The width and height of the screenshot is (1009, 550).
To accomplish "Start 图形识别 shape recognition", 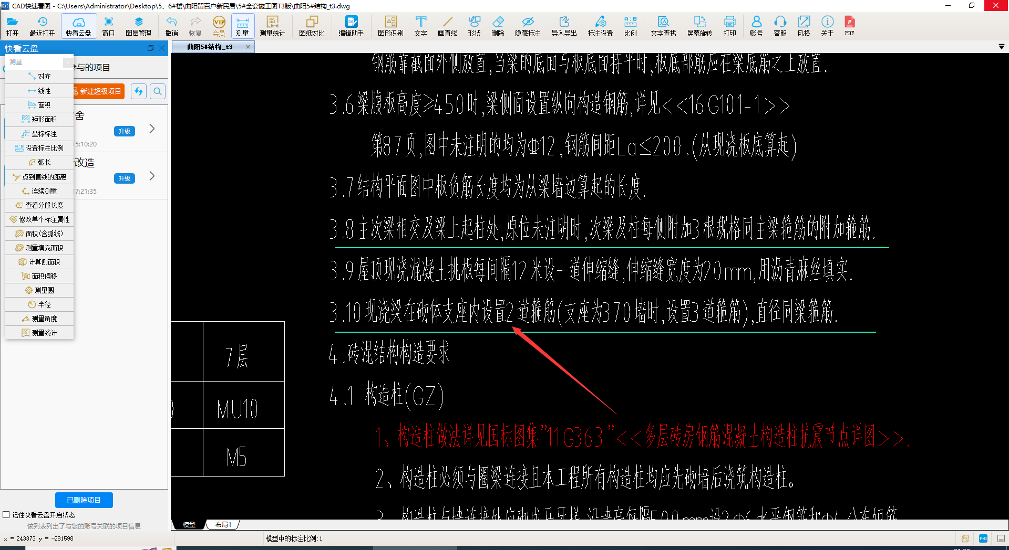I will [x=390, y=26].
